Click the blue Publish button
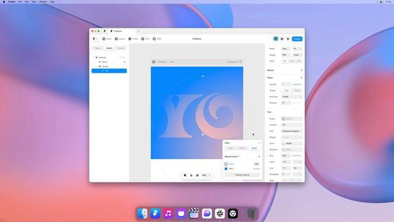 [x=297, y=39]
